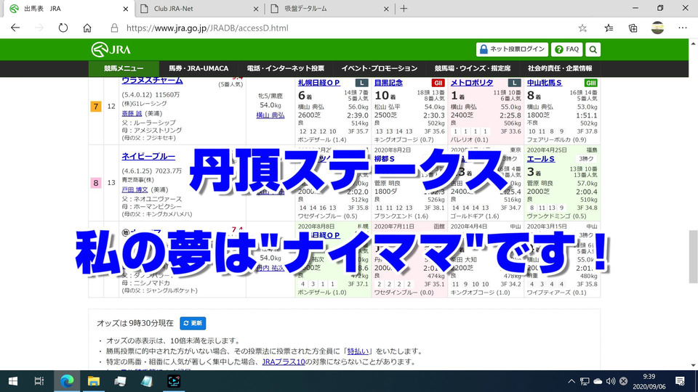Close the 吸盤データルーム tab
Screen dimensions: 698x392
pyautogui.click(x=386, y=9)
